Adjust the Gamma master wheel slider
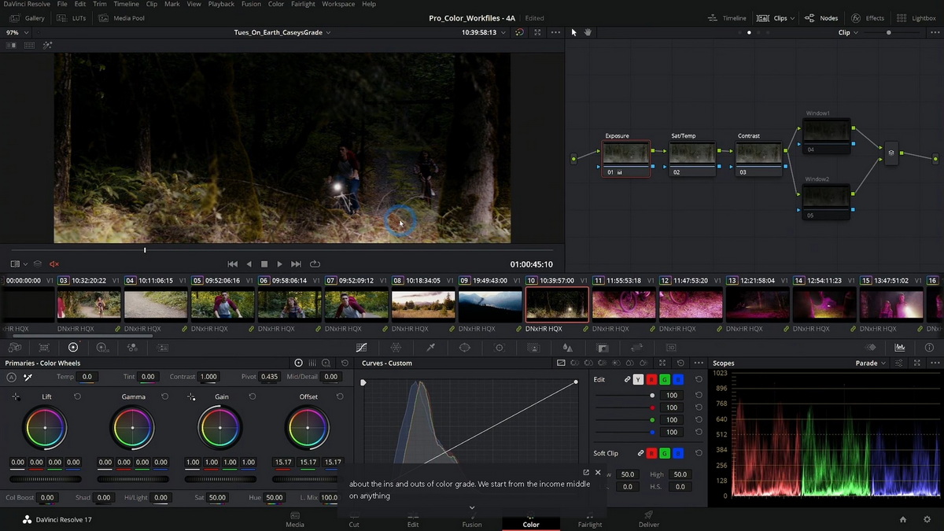Image resolution: width=944 pixels, height=531 pixels. tap(133, 479)
